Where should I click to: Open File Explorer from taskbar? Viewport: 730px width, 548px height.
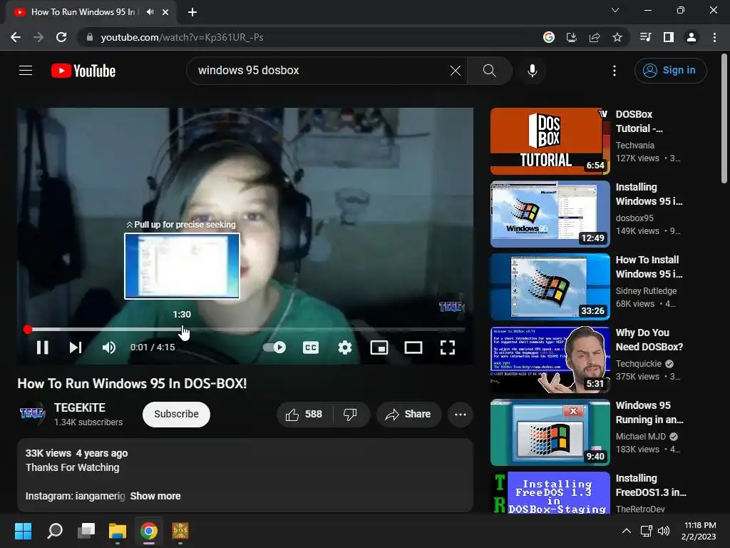(118, 531)
